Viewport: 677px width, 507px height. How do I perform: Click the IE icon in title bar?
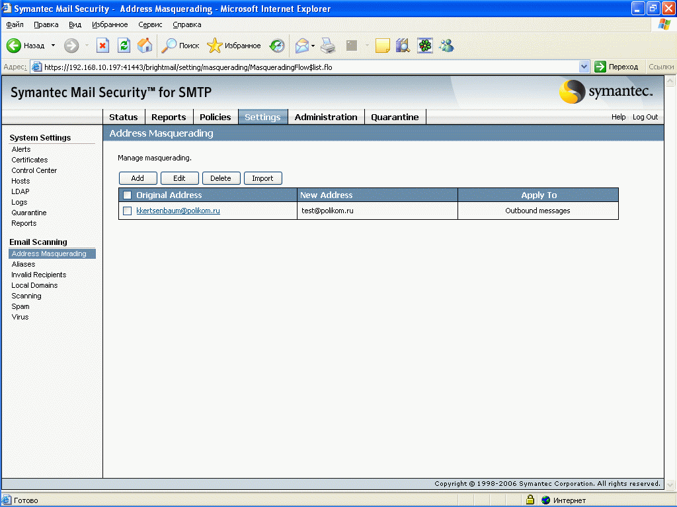tap(7, 8)
